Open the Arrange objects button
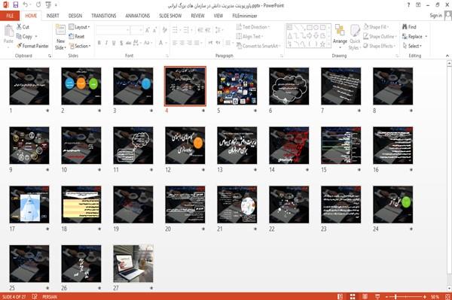 [340, 36]
